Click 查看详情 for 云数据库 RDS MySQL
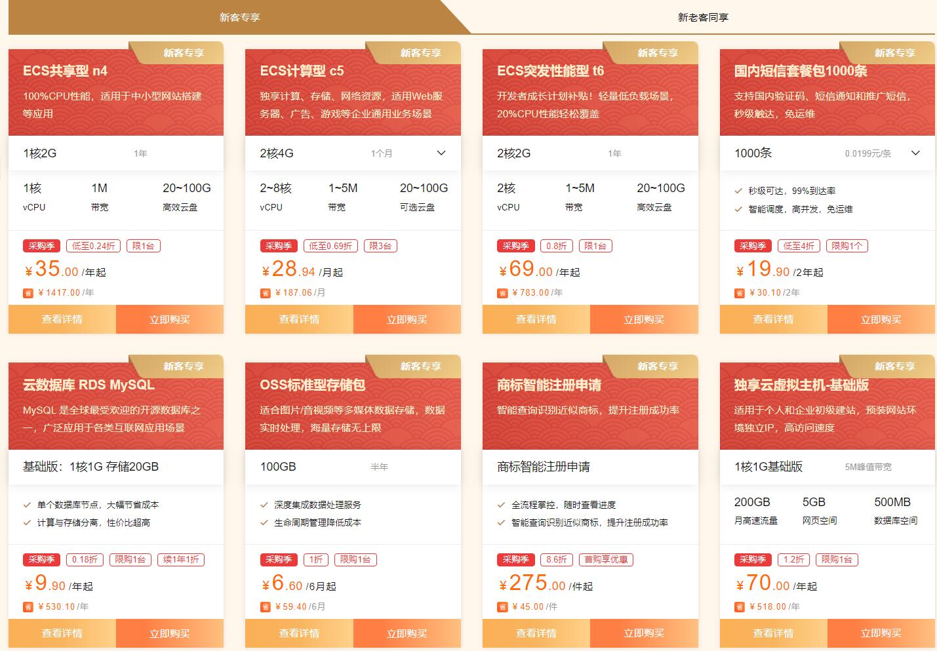 (62, 633)
